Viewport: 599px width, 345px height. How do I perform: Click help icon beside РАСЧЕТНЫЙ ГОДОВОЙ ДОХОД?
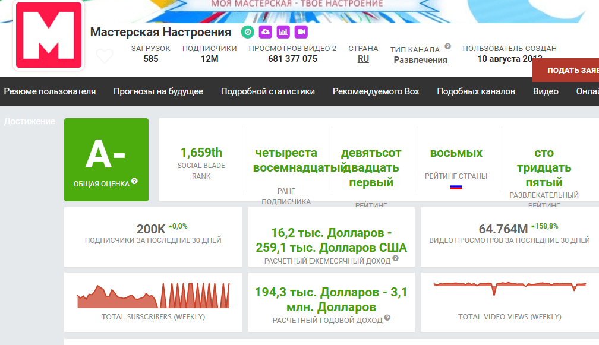tap(387, 318)
